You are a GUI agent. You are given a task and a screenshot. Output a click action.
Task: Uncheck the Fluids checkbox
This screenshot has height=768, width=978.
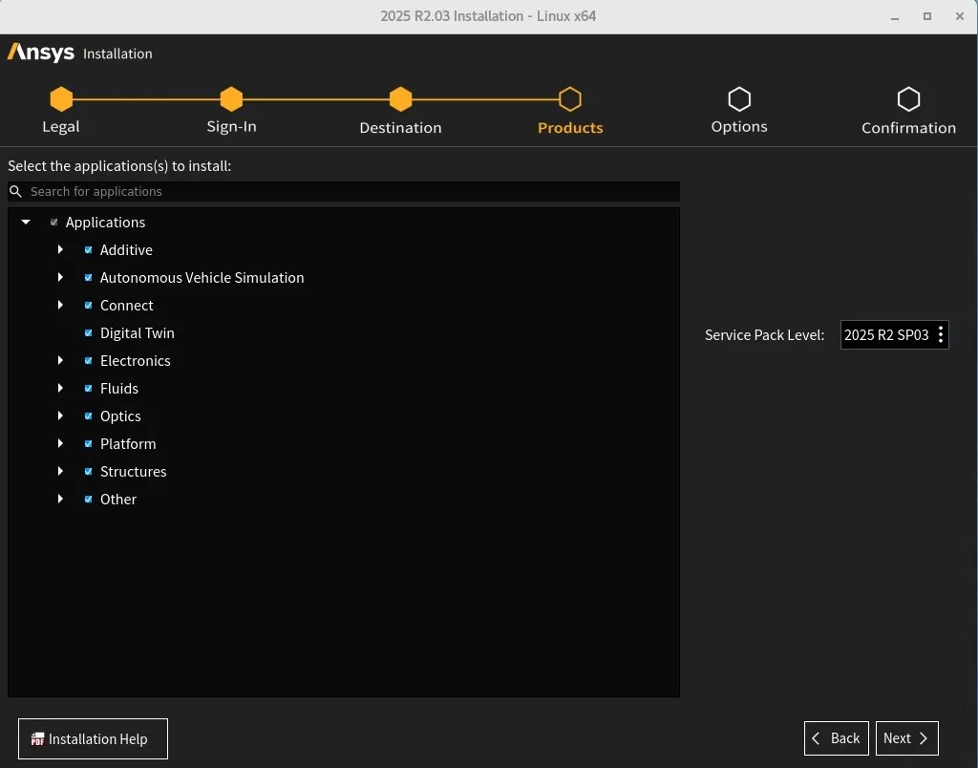pyautogui.click(x=88, y=388)
